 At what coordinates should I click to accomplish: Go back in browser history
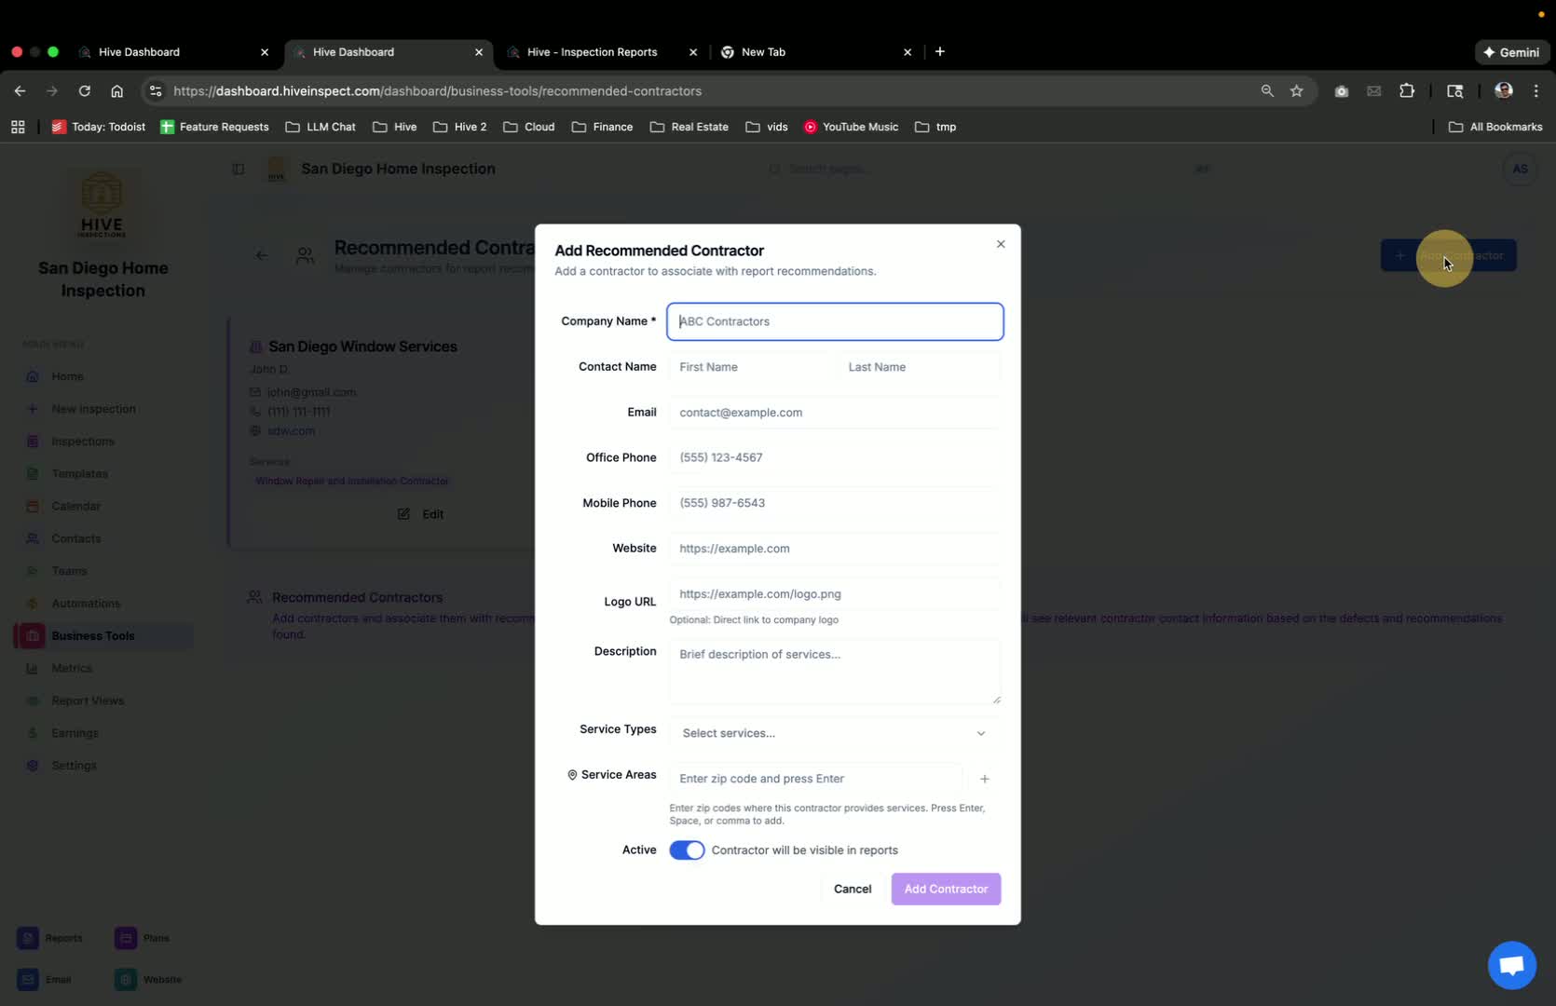click(x=20, y=91)
